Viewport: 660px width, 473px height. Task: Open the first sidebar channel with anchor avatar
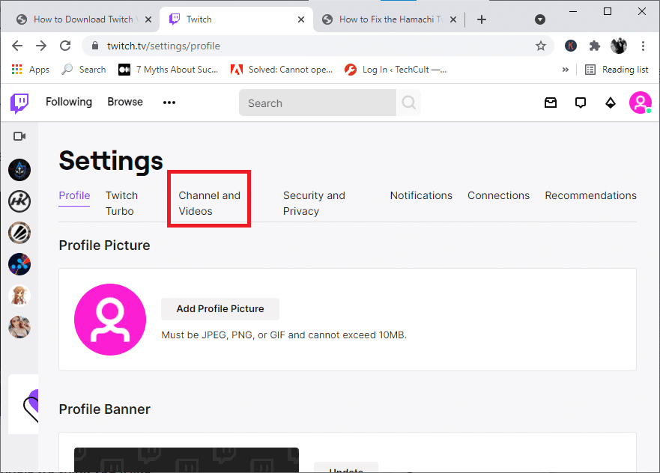19,170
